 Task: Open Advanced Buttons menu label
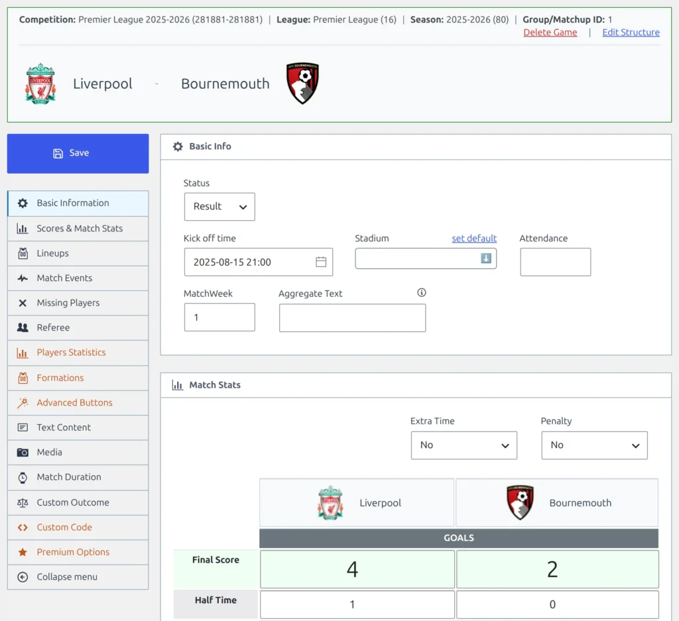[x=74, y=403]
